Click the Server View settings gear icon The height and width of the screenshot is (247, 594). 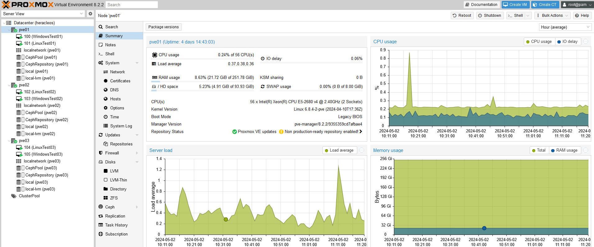(x=90, y=14)
